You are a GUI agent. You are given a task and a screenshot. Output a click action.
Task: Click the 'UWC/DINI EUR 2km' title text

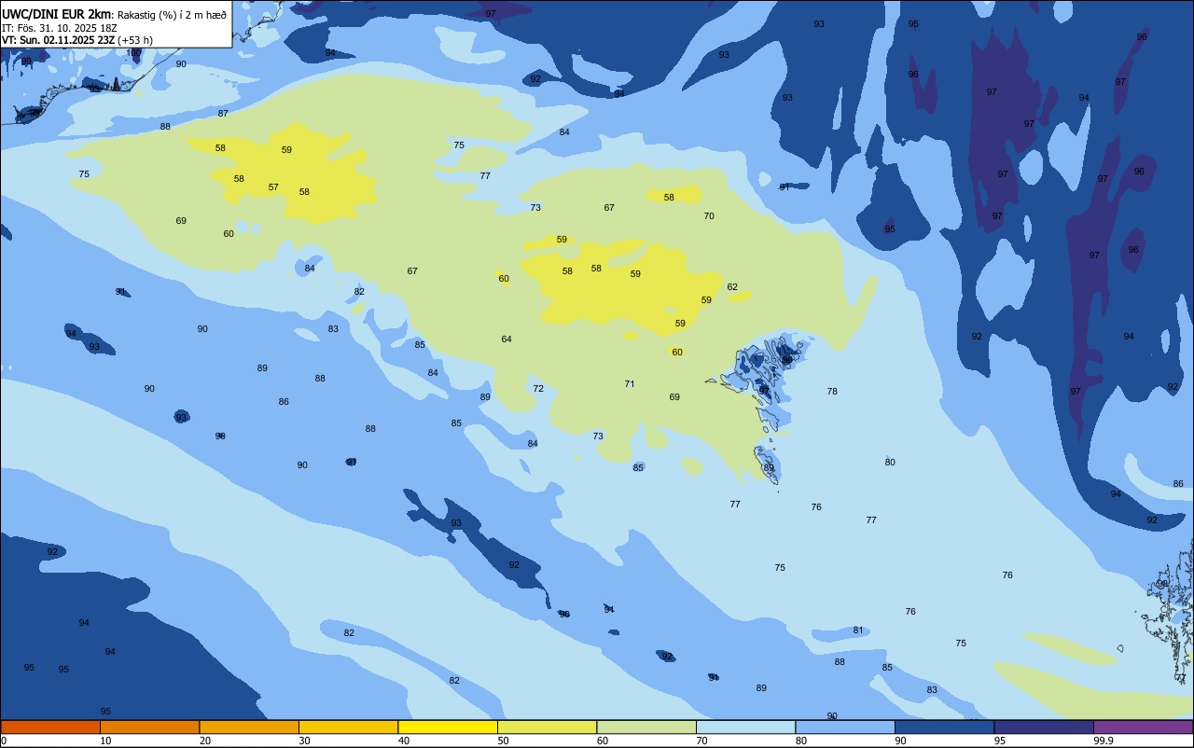pyautogui.click(x=56, y=14)
